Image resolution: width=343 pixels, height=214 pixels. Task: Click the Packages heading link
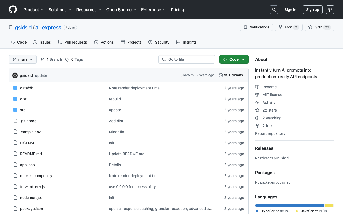[265, 173]
